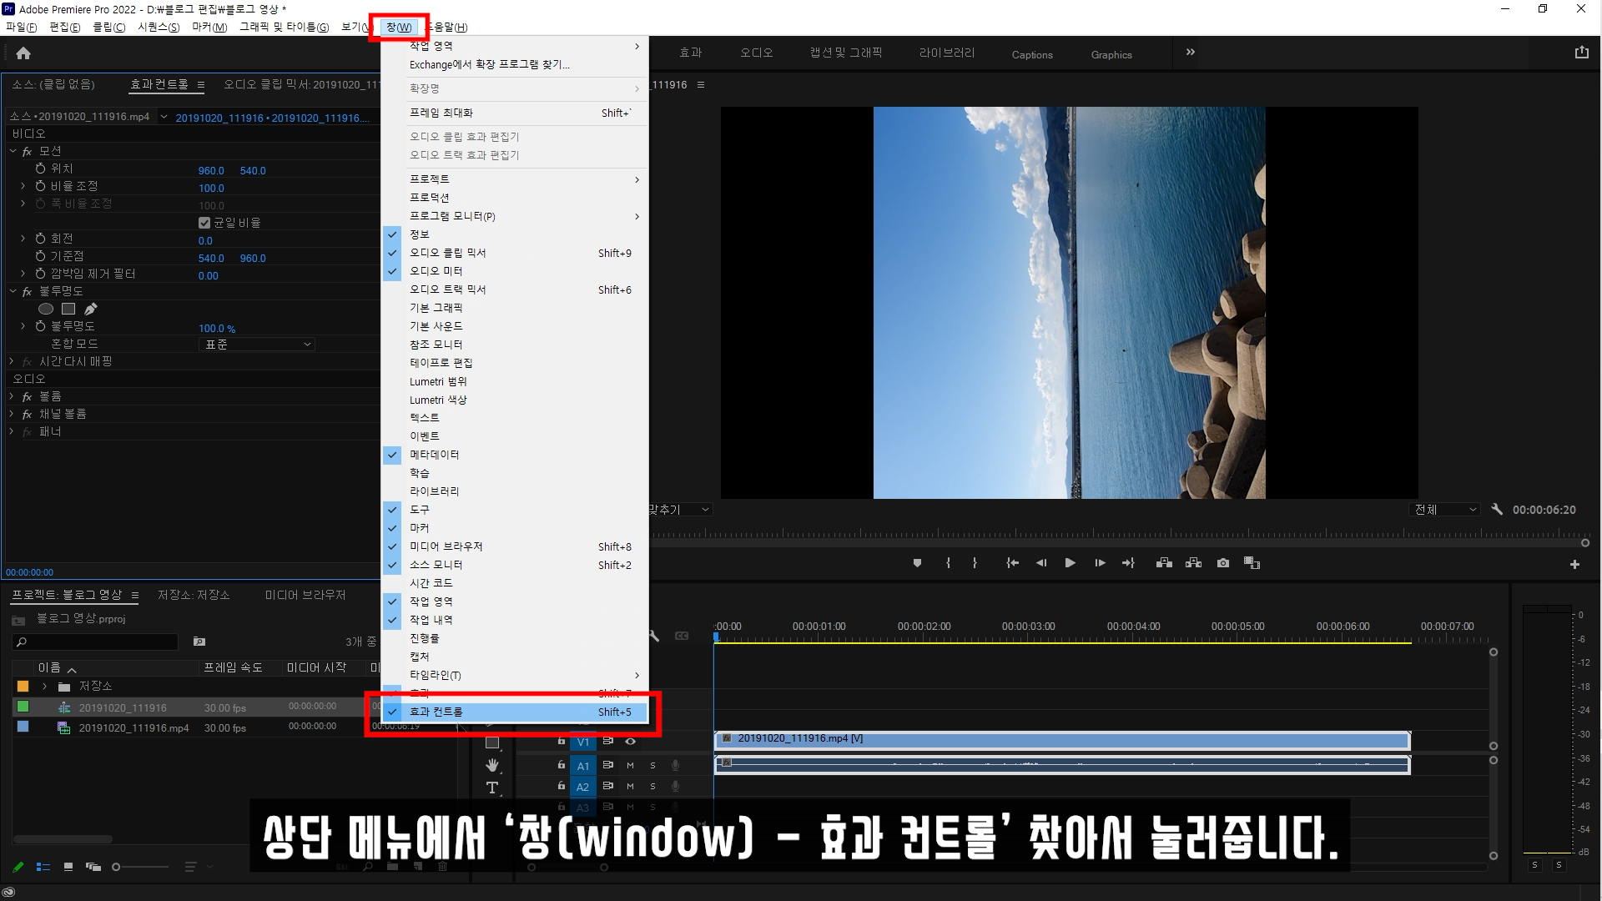Mute the A1 audio track
Viewport: 1602px width, 901px height.
(631, 765)
